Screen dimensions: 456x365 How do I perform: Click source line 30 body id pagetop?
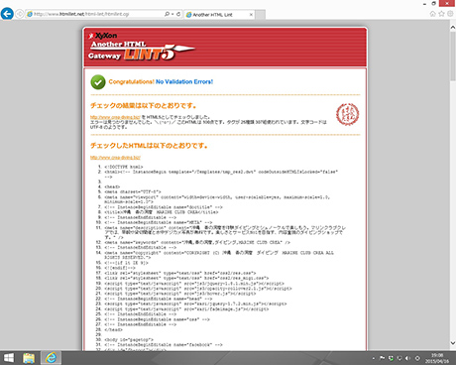[129, 339]
